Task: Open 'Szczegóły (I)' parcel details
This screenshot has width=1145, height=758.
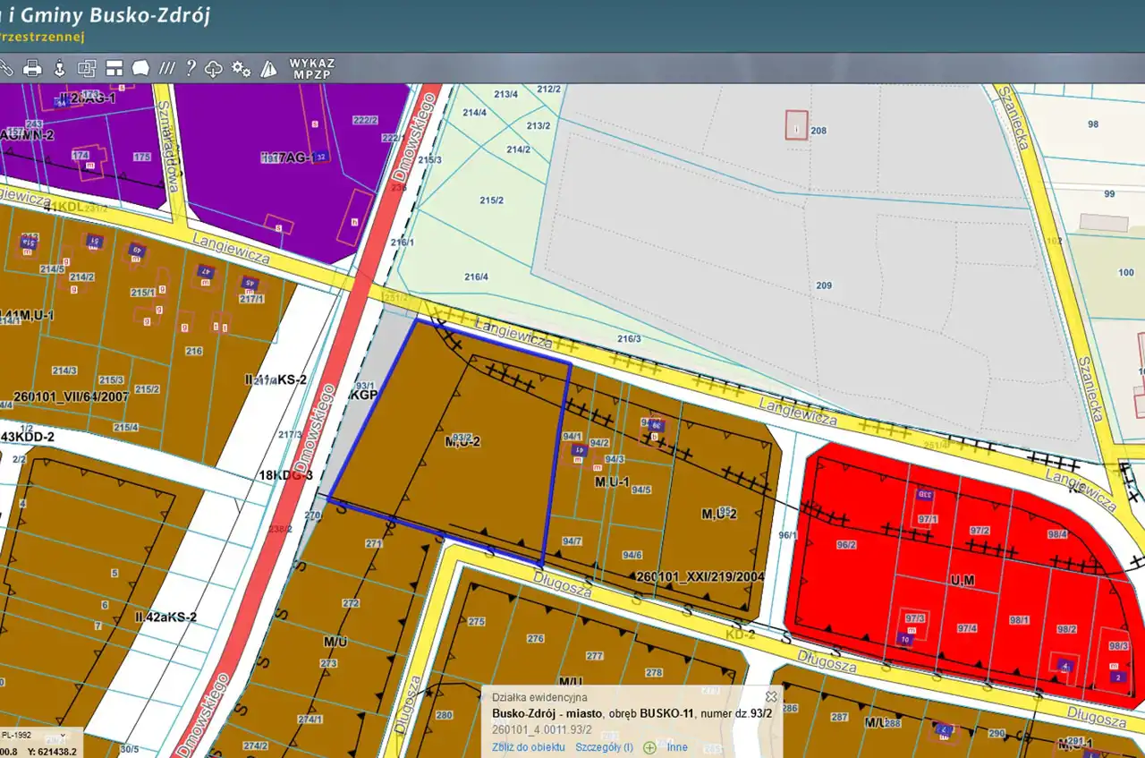Action: [x=604, y=747]
